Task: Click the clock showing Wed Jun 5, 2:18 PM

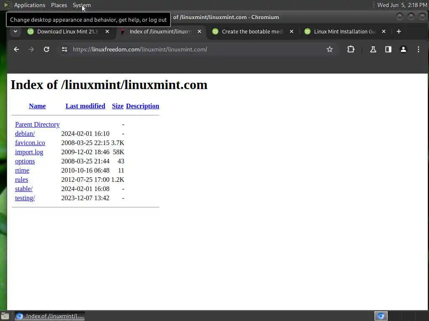Action: click(x=402, y=5)
